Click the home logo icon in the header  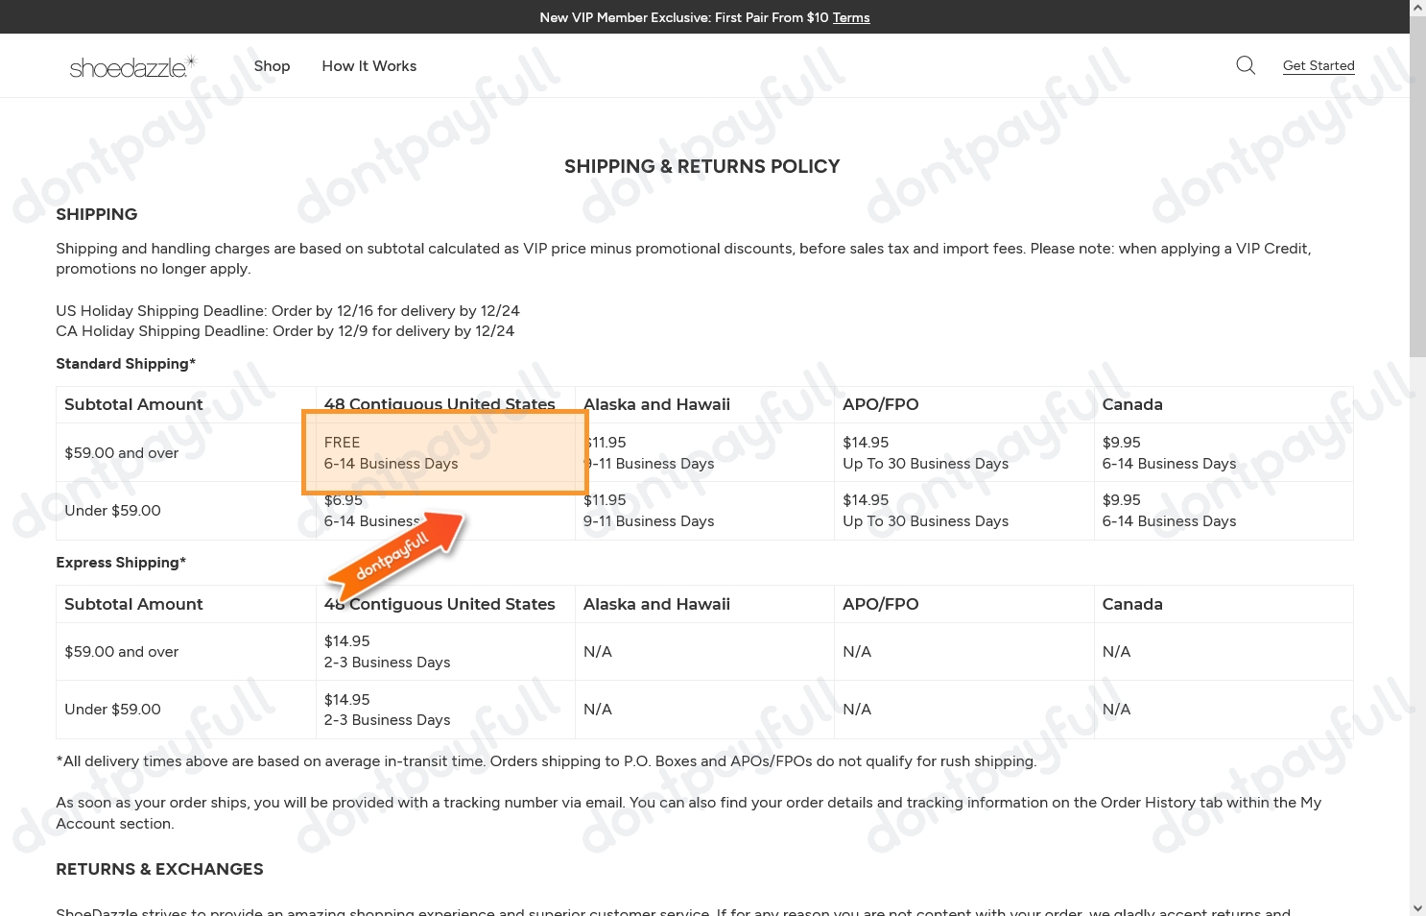131,65
